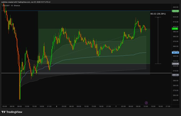Select the gray 301.70 price label
The height and width of the screenshot is (116, 181).
175,75
